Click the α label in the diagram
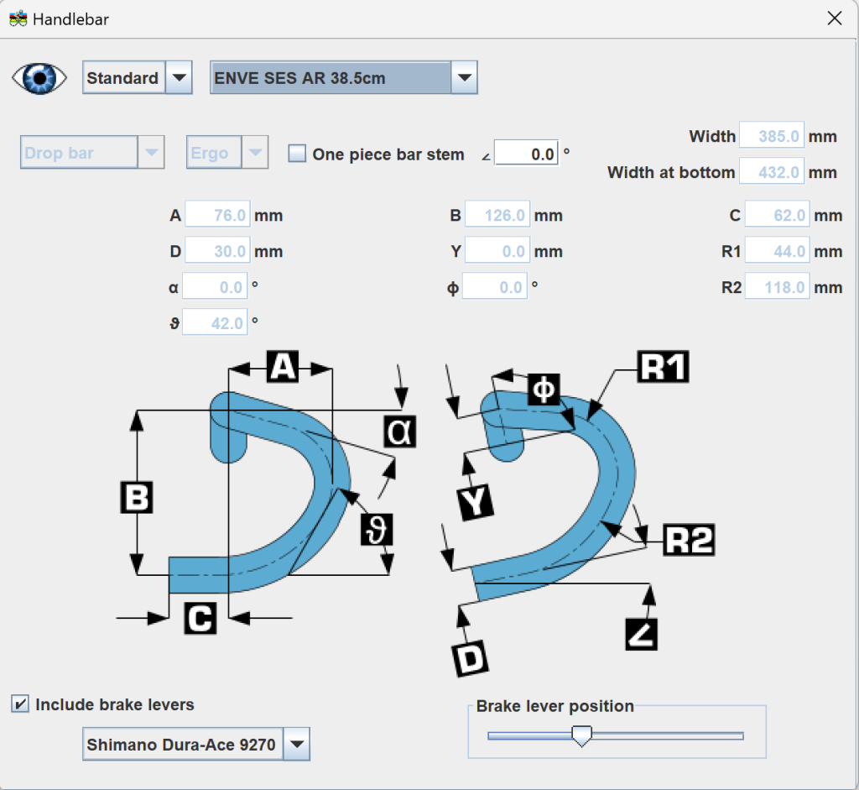This screenshot has height=790, width=859. click(x=400, y=432)
